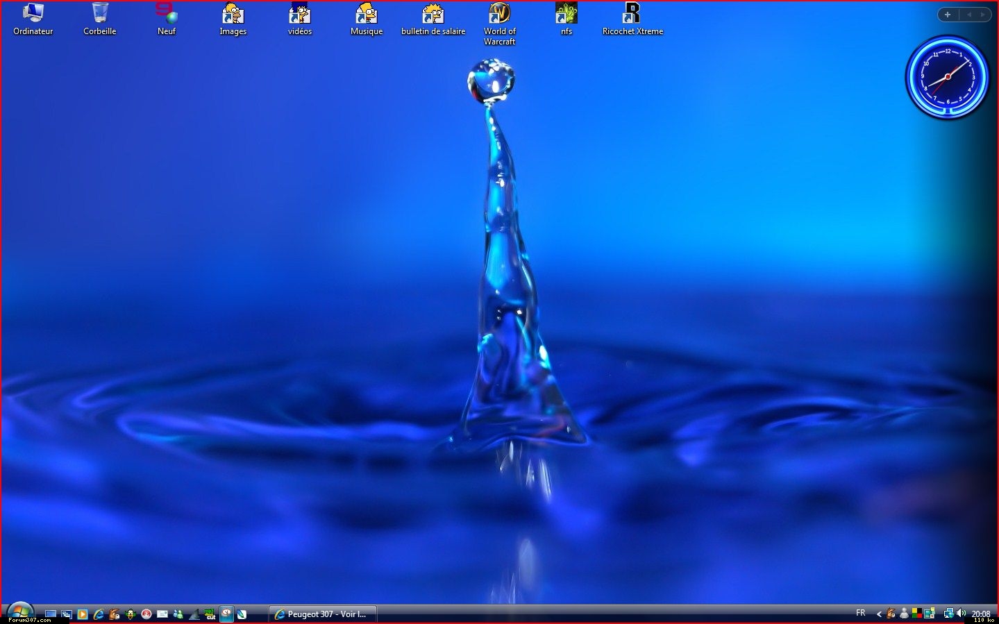Image resolution: width=999 pixels, height=624 pixels.
Task: Click the analog clock gadget
Action: click(947, 77)
